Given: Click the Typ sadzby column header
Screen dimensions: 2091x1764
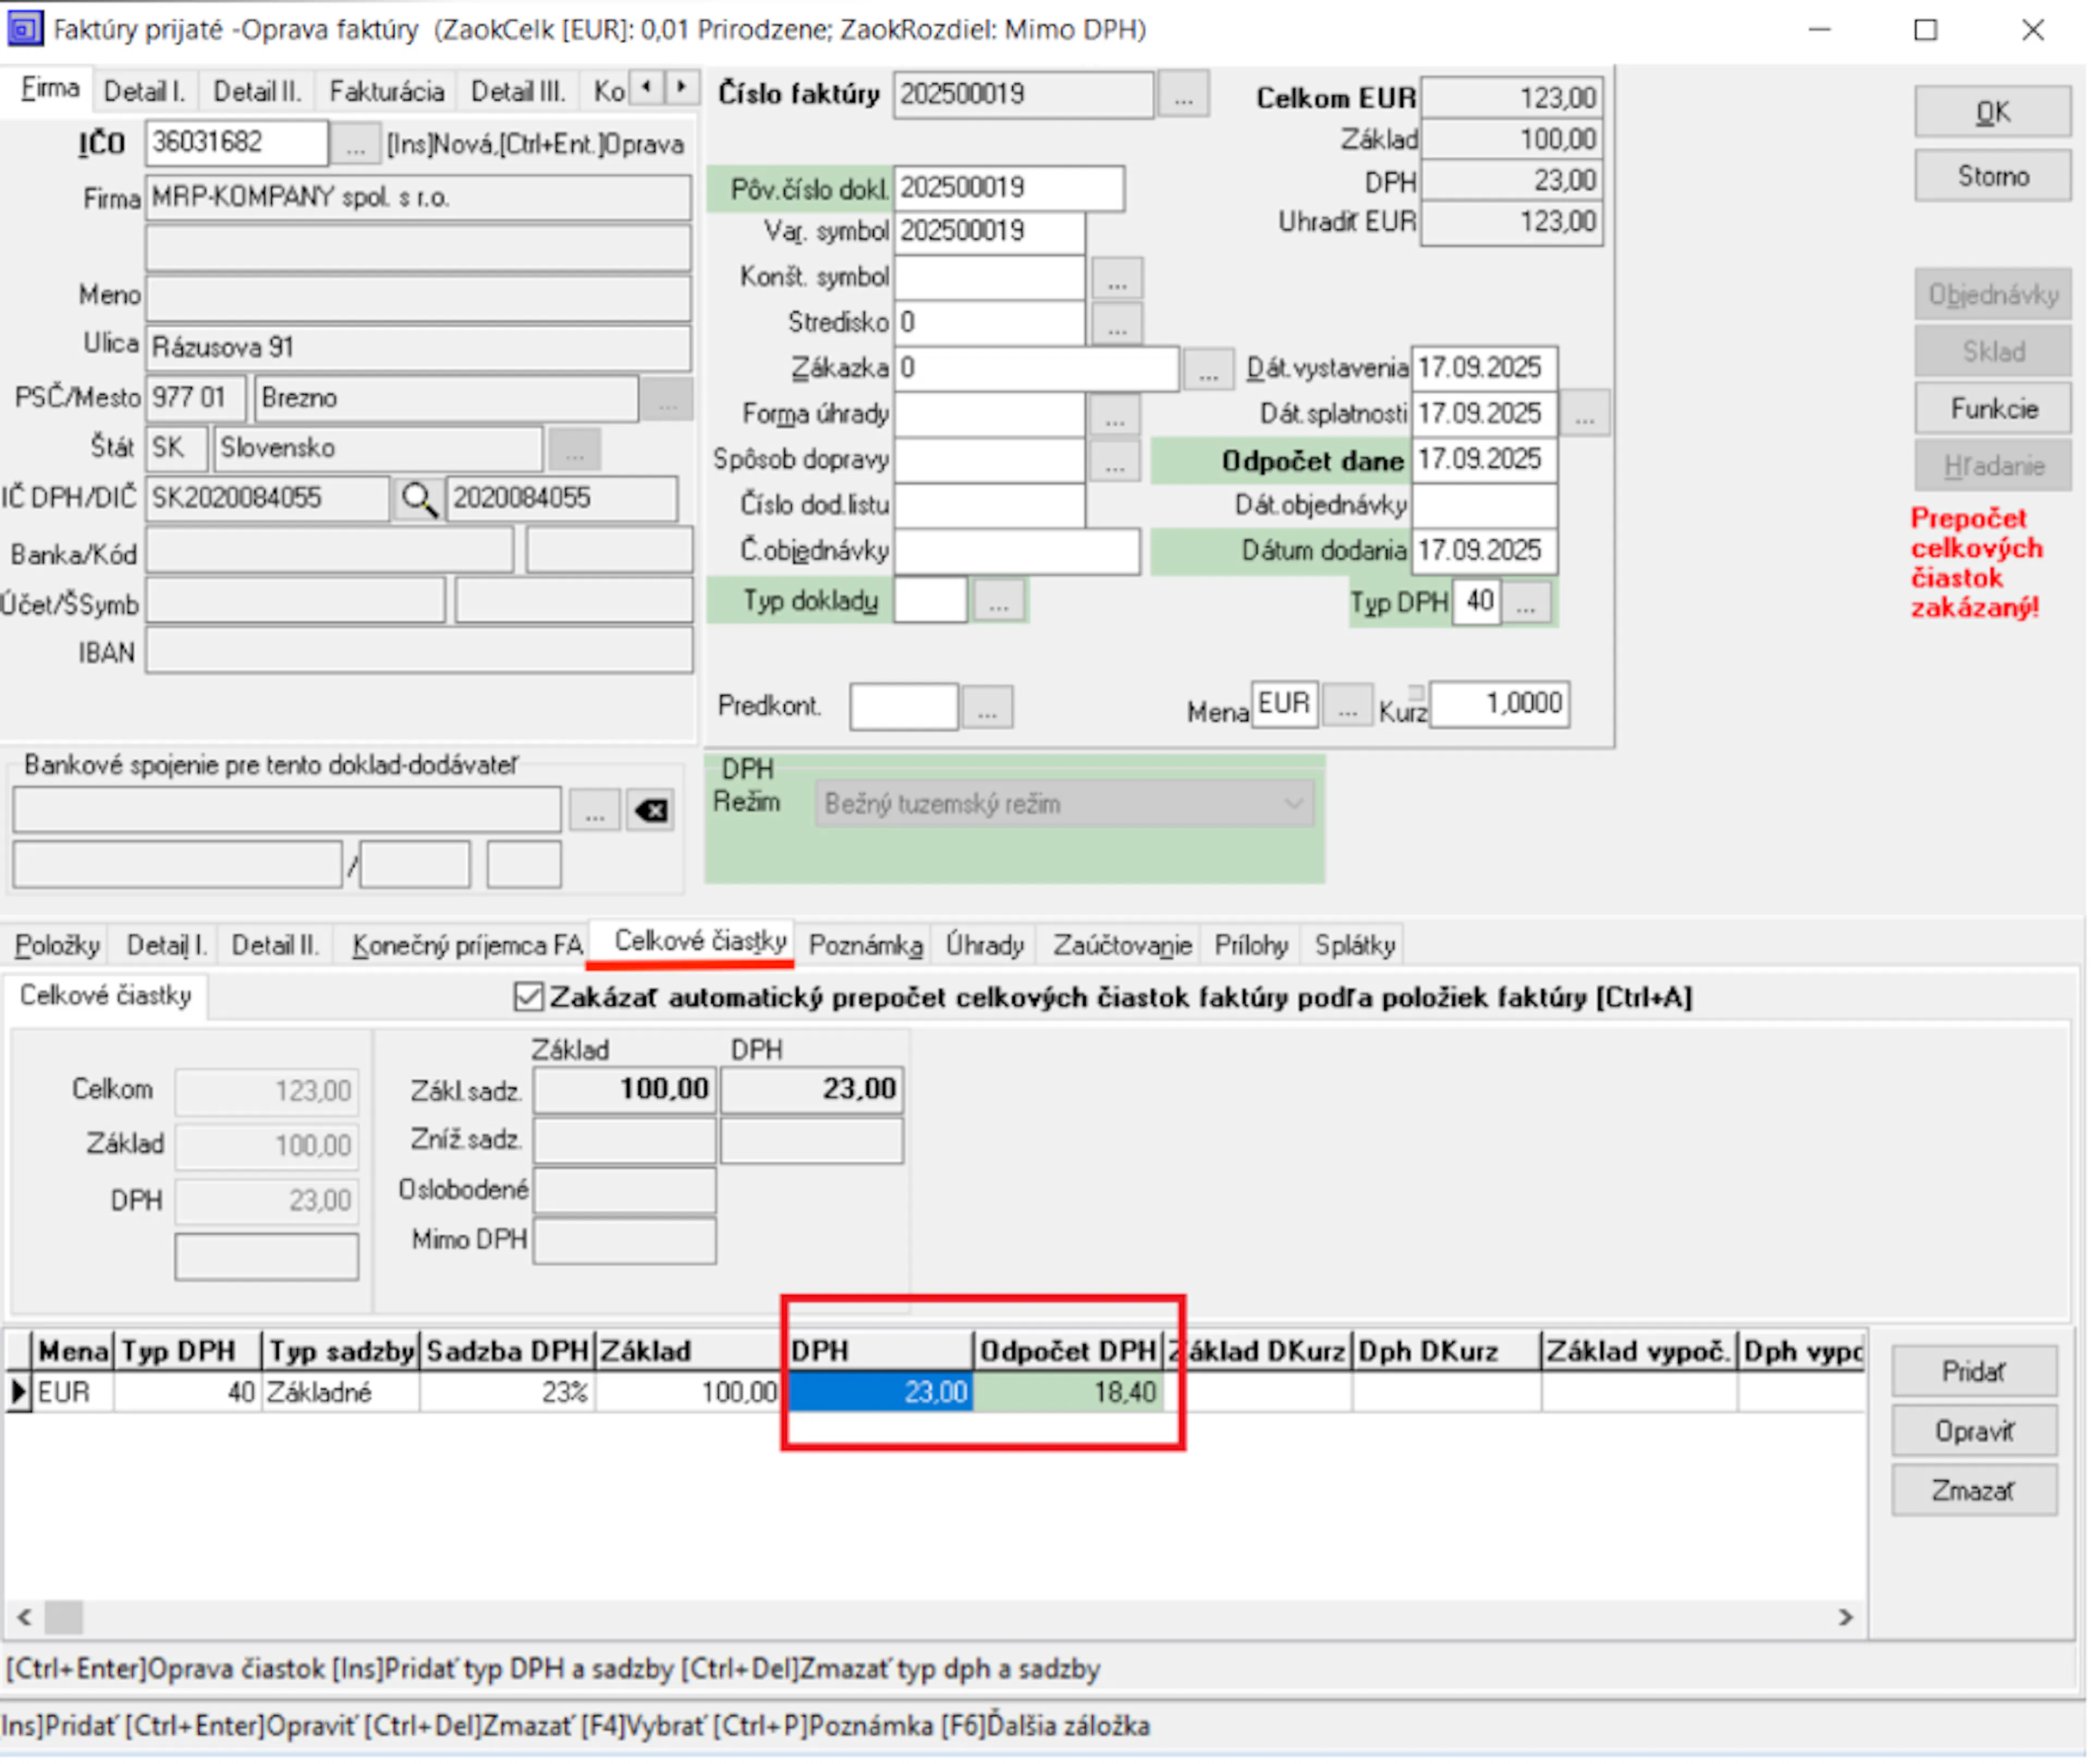Looking at the screenshot, I should tap(341, 1353).
